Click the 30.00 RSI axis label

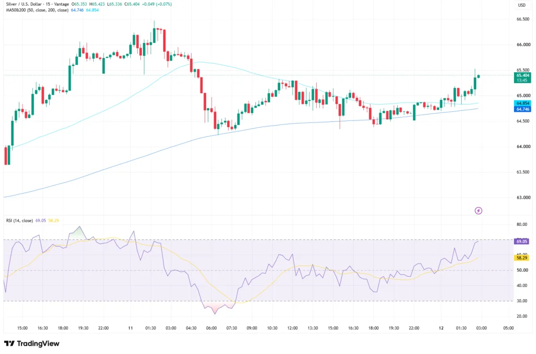pos(522,301)
